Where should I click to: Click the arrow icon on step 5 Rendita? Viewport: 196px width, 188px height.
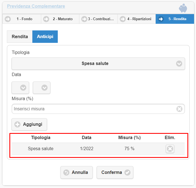pyautogui.click(x=161, y=19)
